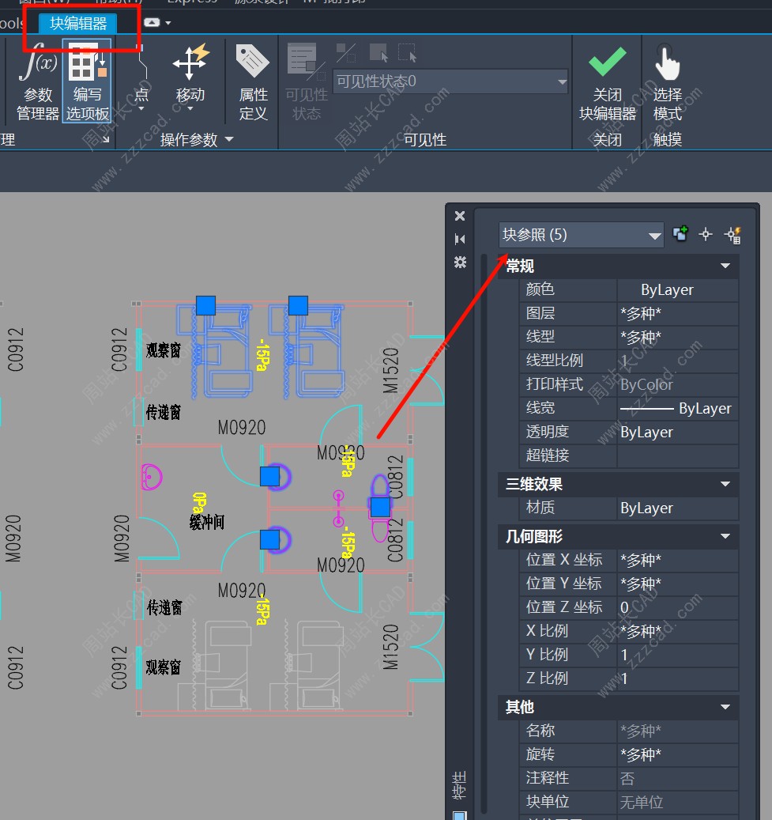Open the 可见性状态0 visibility state dropdown
This screenshot has height=820, width=772.
click(x=451, y=81)
